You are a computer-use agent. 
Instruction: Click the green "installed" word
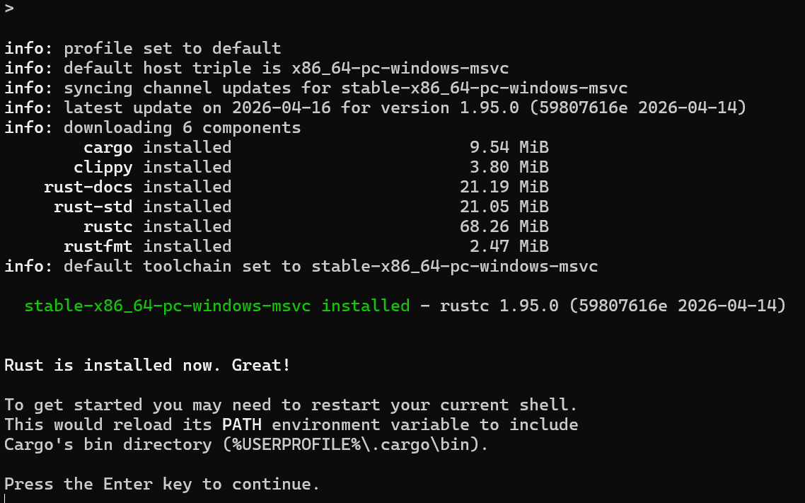tap(366, 306)
